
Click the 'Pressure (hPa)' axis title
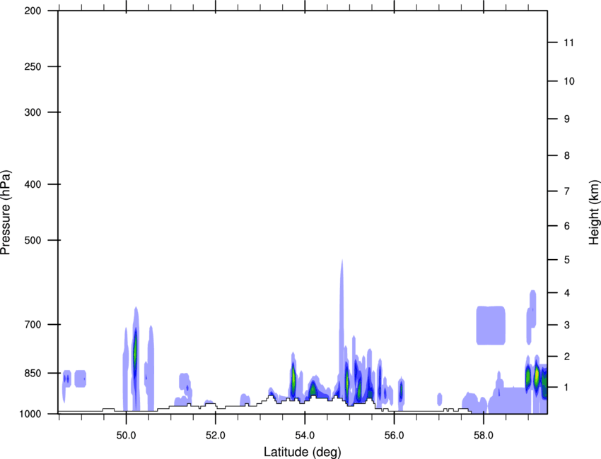[x=6, y=213]
